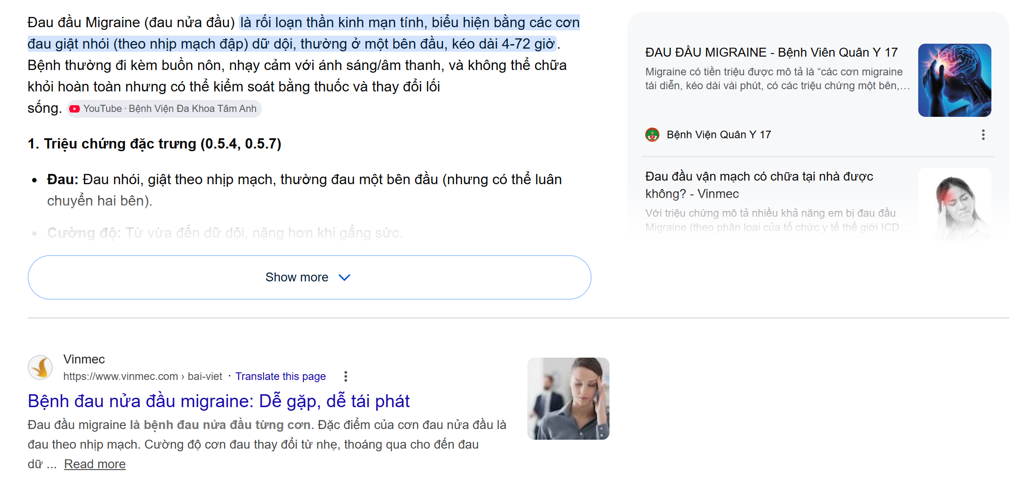Open result Bệnh đau nửa đầu migraine title

219,401
